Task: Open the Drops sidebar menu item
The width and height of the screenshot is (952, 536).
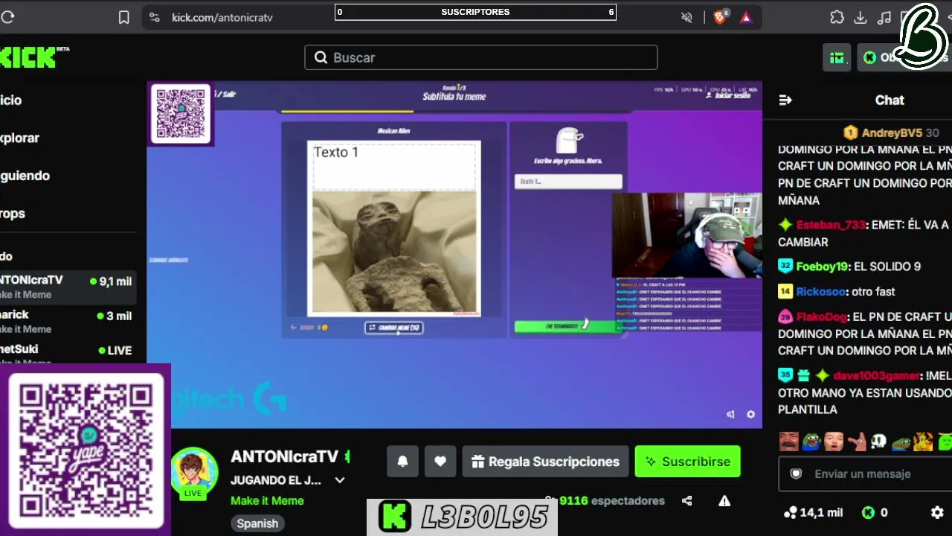Action: [x=13, y=214]
